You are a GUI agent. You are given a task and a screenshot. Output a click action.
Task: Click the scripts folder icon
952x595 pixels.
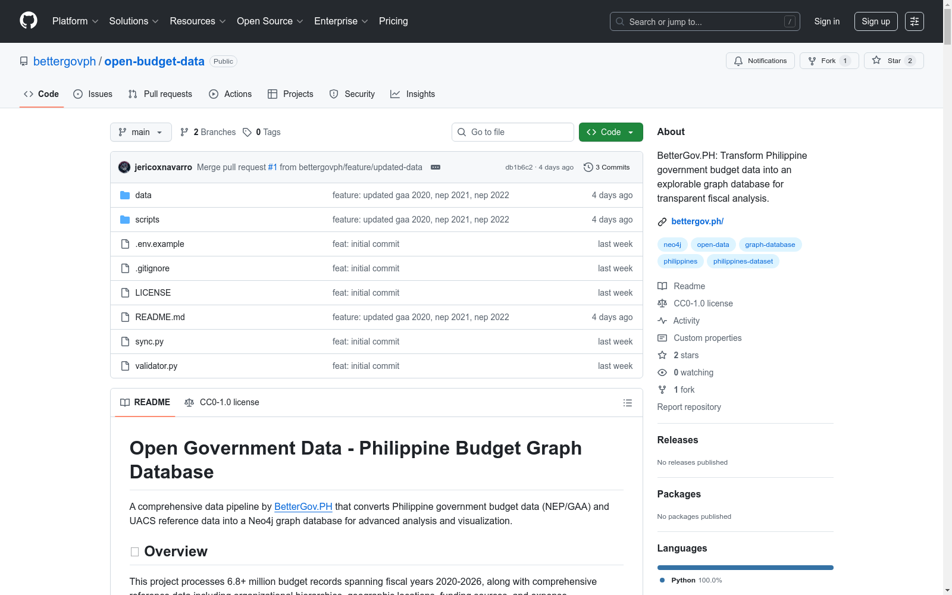[125, 220]
